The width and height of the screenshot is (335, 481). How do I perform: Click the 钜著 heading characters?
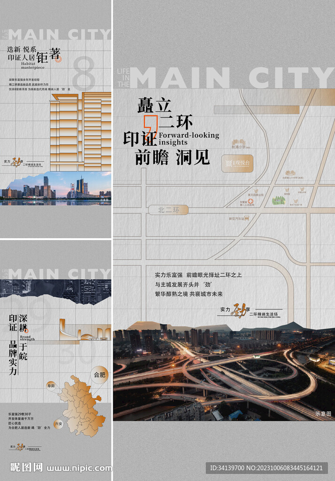click(48, 56)
